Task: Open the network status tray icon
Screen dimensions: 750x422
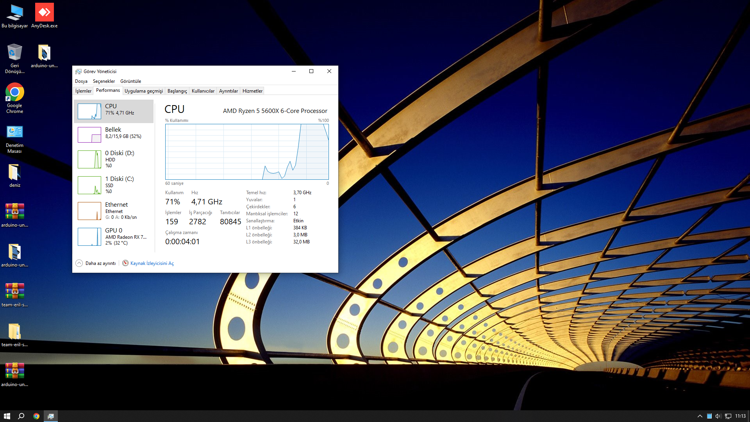Action: tap(728, 416)
